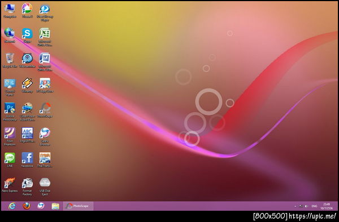The width and height of the screenshot is (339, 222).
Task: Open Internet Explorer from the taskbar
Action: 12,206
